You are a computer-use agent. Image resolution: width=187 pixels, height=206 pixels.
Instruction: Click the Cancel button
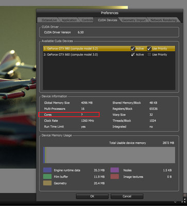127,196
